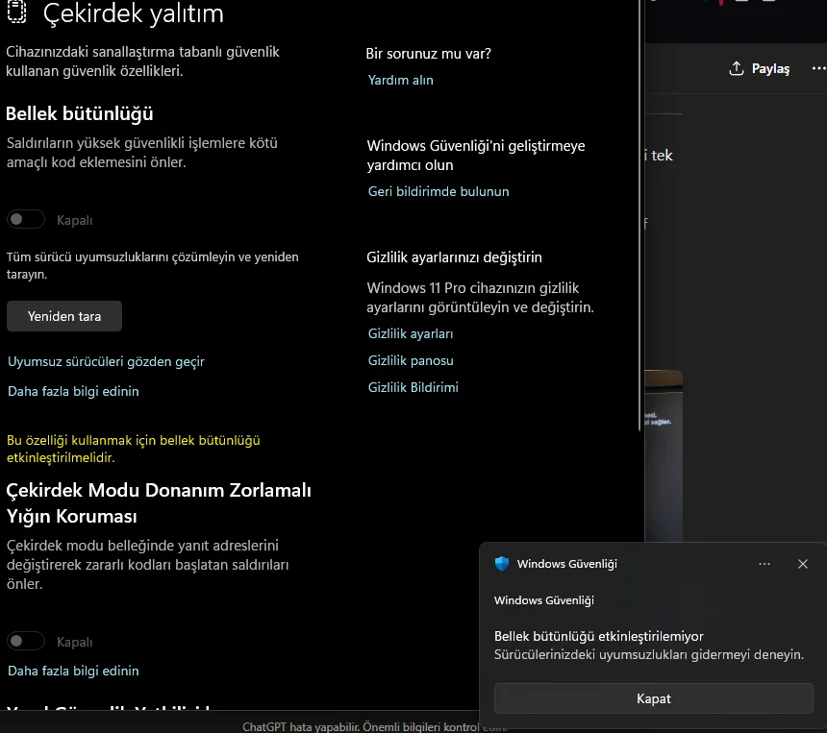This screenshot has height=733, width=827.
Task: Open the Gizlilik panosu link
Action: pos(411,360)
